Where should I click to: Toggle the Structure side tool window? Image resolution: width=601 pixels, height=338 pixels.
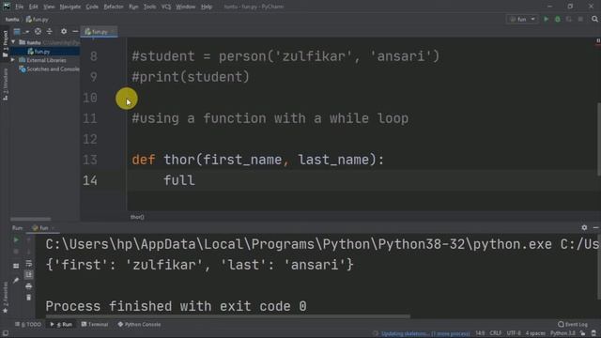click(5, 84)
